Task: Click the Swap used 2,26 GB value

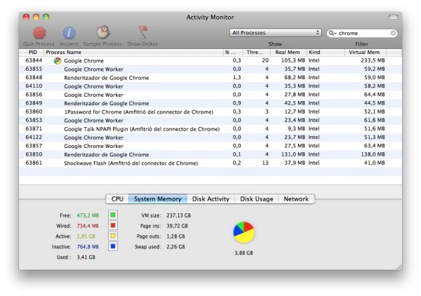Action: [x=175, y=247]
